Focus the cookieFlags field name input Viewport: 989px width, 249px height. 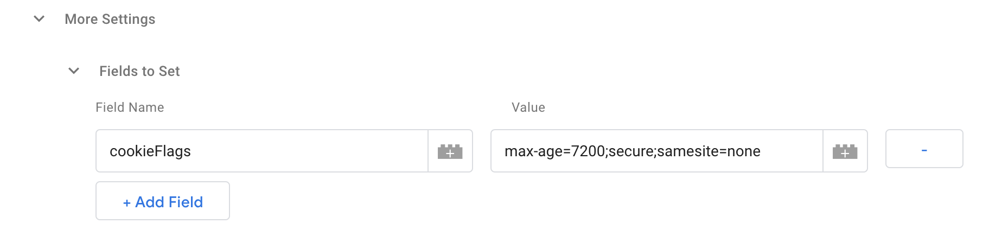[262, 151]
